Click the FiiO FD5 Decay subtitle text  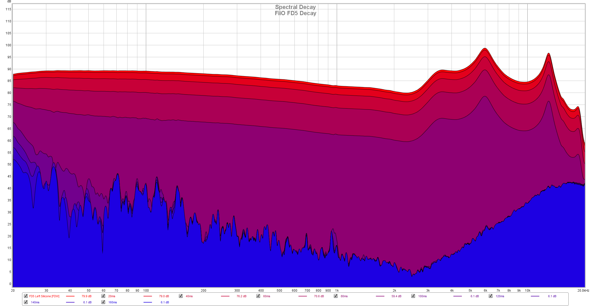(295, 13)
